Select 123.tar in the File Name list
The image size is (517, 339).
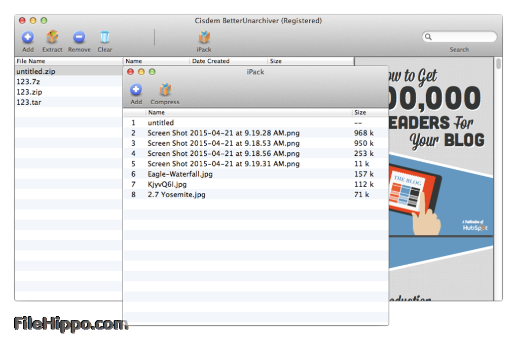(x=68, y=102)
